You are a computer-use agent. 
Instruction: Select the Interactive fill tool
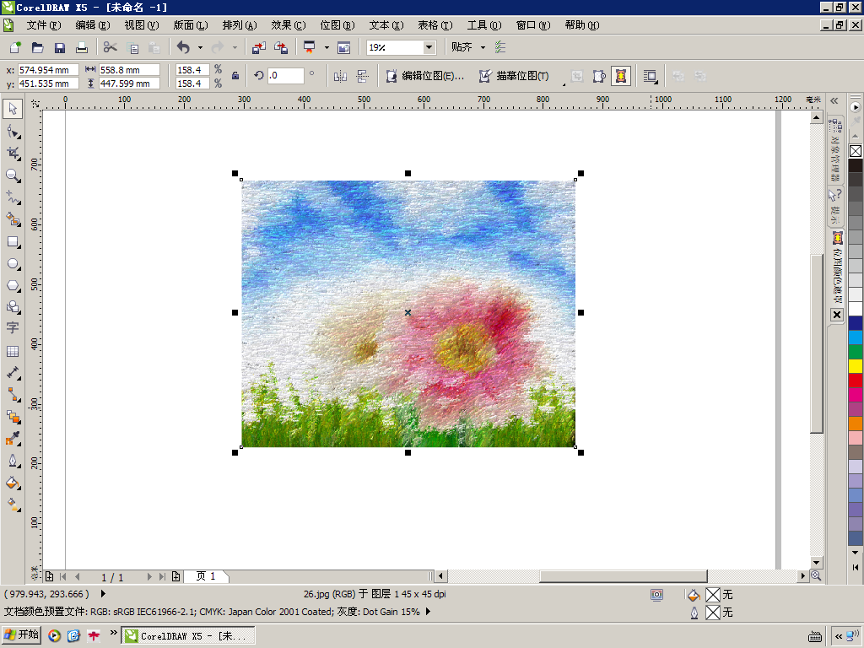[13, 505]
